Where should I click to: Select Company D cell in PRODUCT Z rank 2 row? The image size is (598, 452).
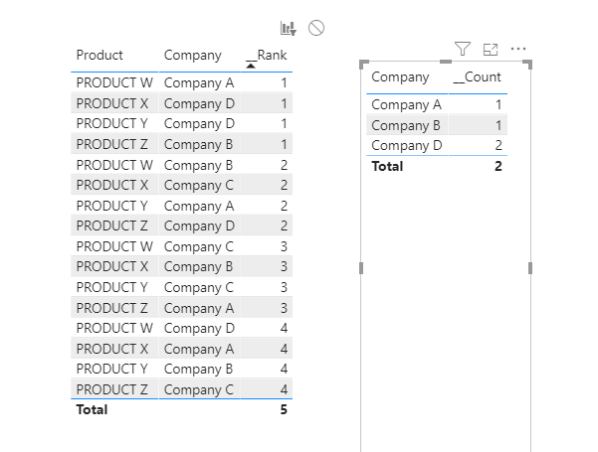pos(199,226)
